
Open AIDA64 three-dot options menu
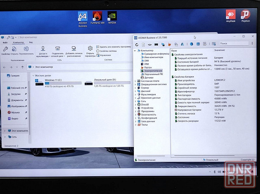point(252,43)
